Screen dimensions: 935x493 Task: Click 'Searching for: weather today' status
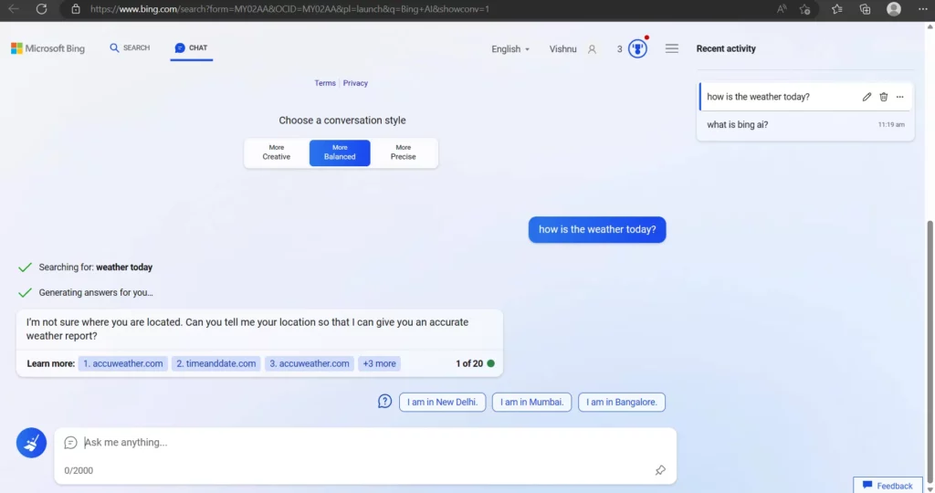(95, 267)
